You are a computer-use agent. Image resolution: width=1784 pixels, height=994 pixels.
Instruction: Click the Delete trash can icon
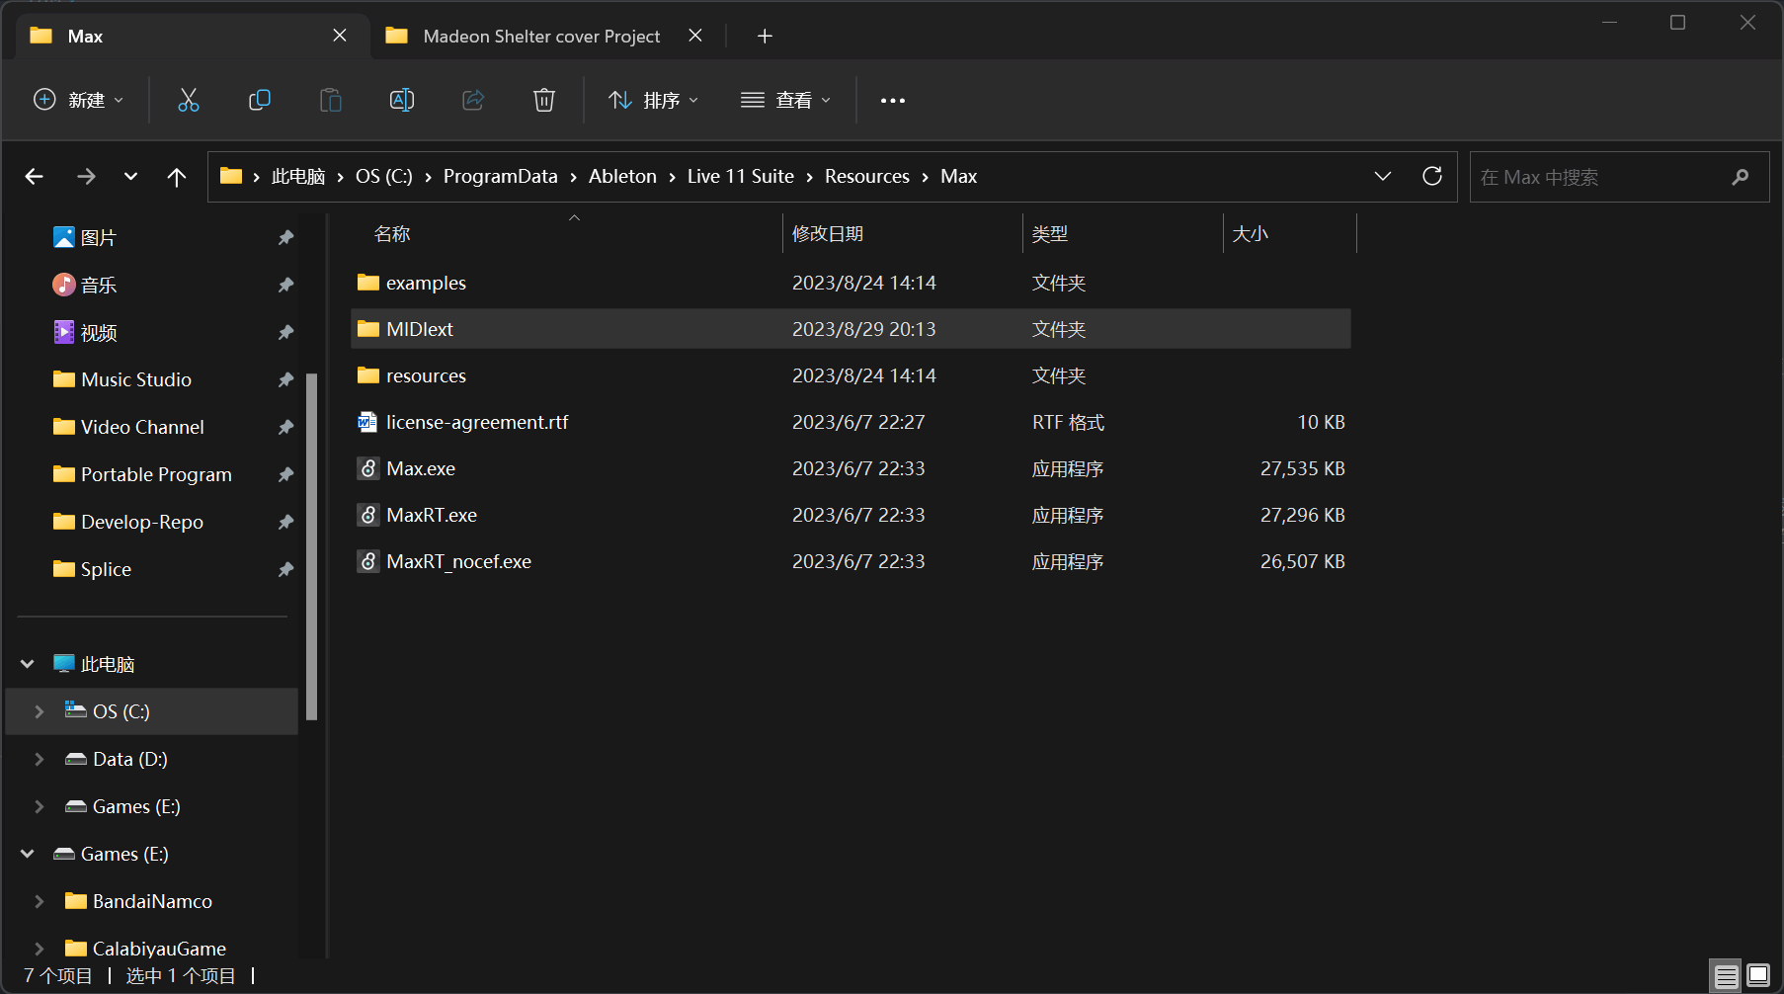544,100
